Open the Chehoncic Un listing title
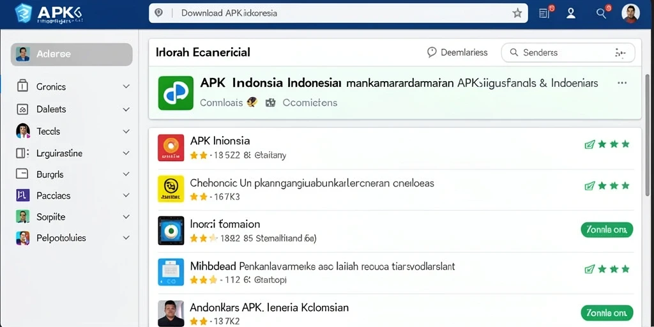Viewport: 654px width, 327px height. click(312, 183)
